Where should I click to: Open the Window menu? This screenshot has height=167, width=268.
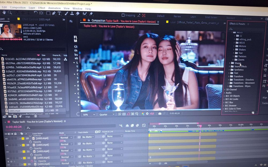point(77,9)
